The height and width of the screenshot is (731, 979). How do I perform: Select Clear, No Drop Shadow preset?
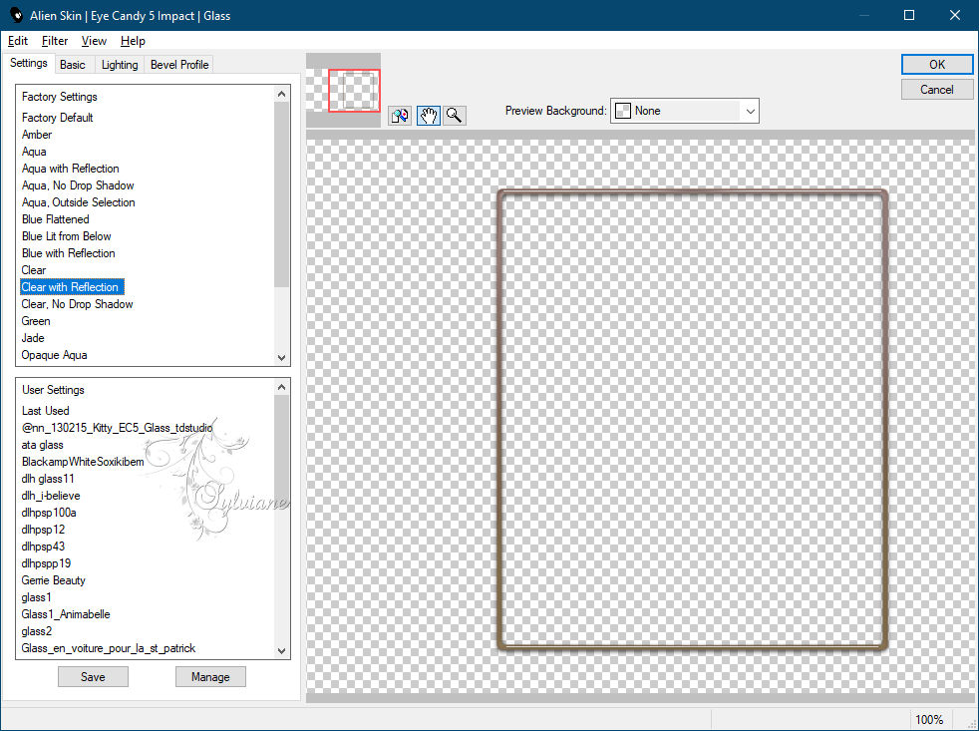click(x=77, y=303)
